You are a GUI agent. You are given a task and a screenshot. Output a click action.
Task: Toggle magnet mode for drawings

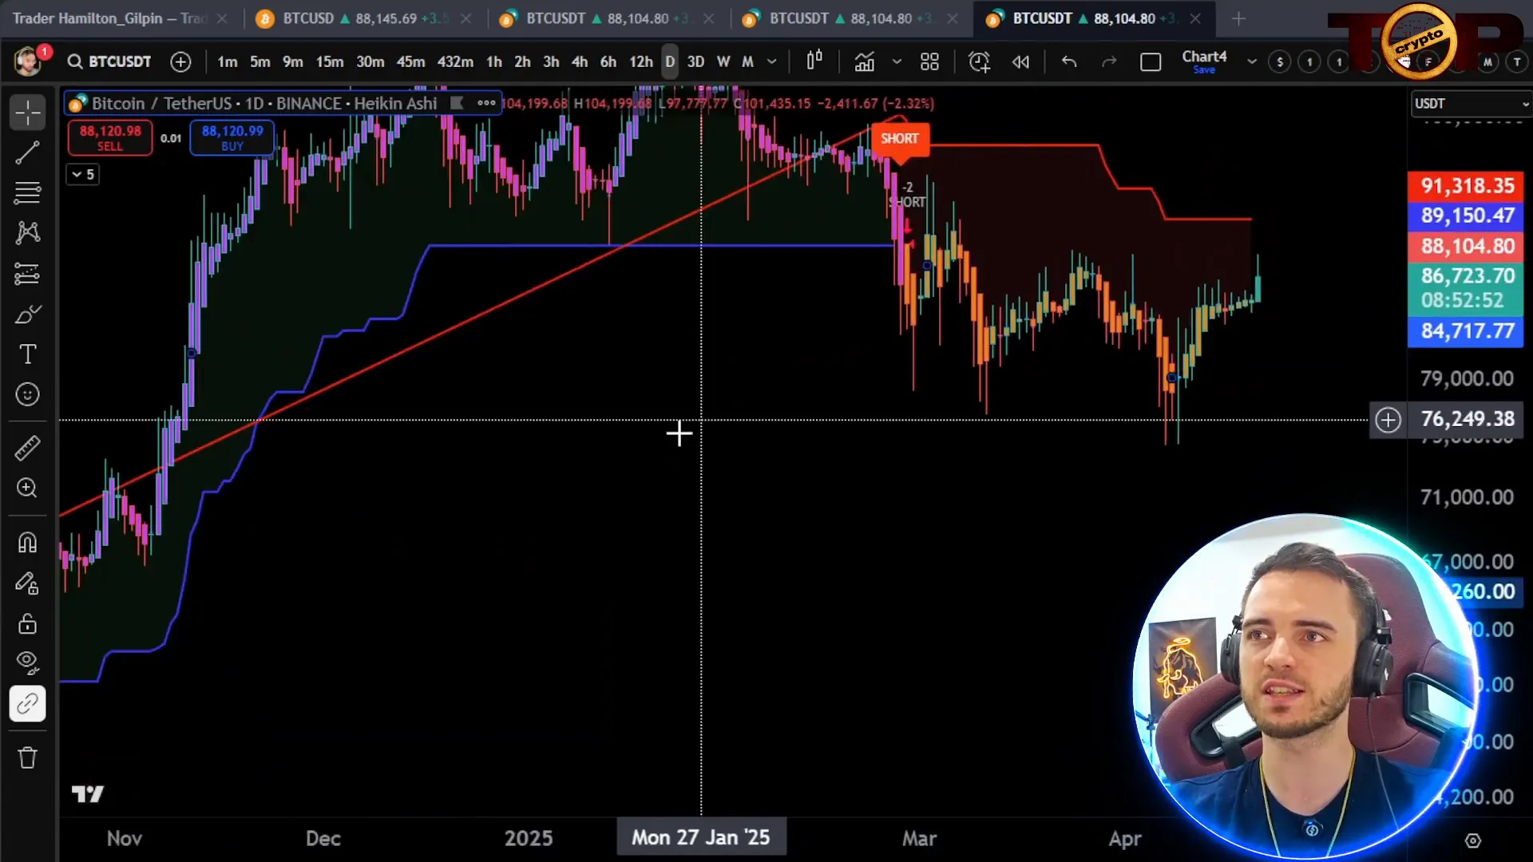(x=27, y=543)
